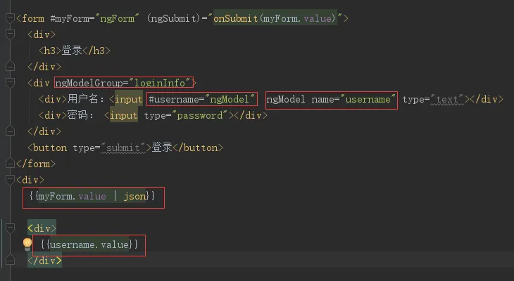Screen dimensions: 514x281
Task: Click the fold end marker after h3 div
Action: point(10,67)
